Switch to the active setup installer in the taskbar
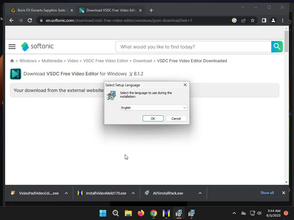 pos(179,213)
